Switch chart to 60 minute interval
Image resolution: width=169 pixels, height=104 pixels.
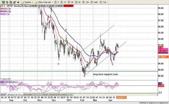click(x=78, y=2)
